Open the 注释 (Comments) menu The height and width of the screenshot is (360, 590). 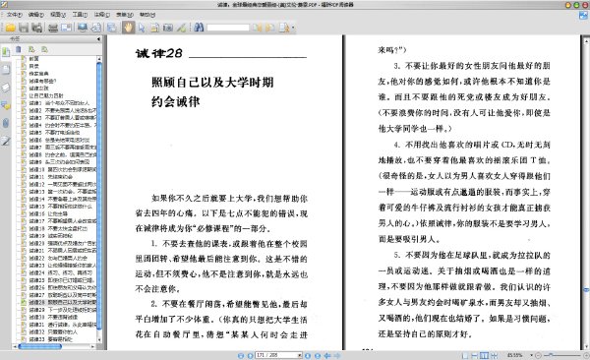(x=101, y=15)
